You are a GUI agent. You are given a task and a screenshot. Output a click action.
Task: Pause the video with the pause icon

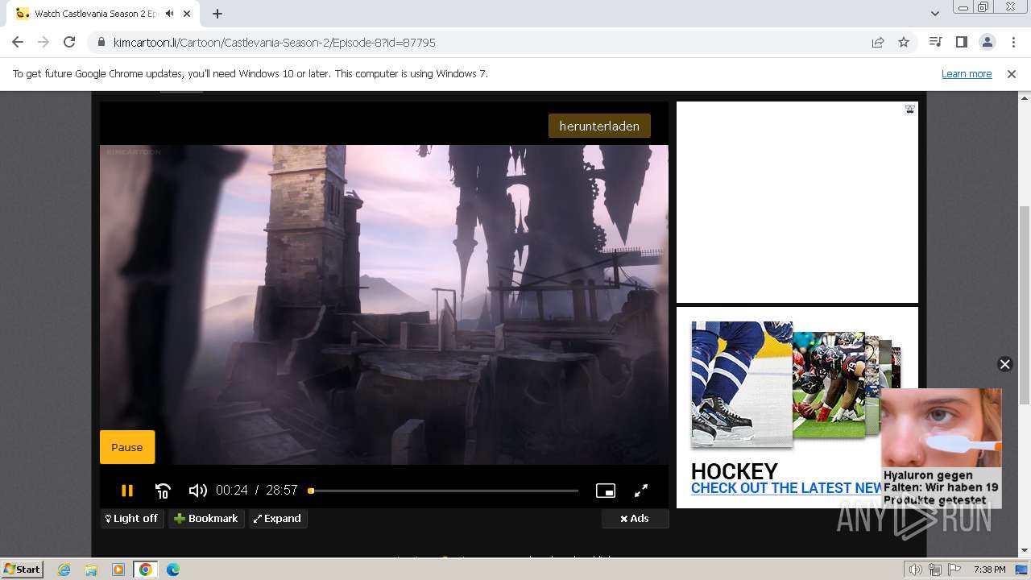(126, 490)
